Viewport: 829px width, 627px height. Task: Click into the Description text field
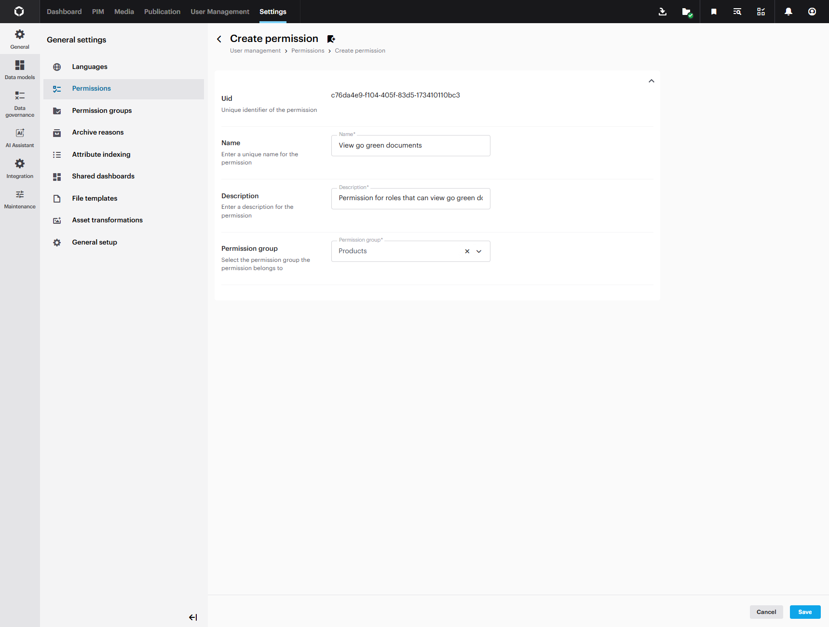click(410, 198)
